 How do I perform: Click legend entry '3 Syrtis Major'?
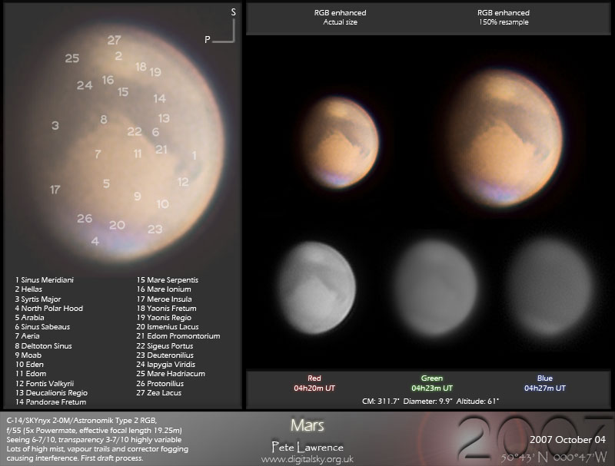pos(38,299)
